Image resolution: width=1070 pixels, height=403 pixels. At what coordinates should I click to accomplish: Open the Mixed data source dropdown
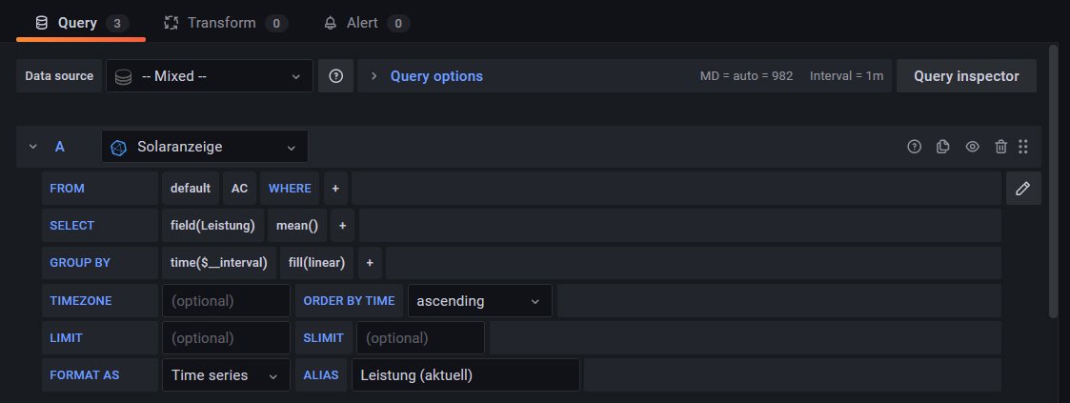[x=209, y=76]
